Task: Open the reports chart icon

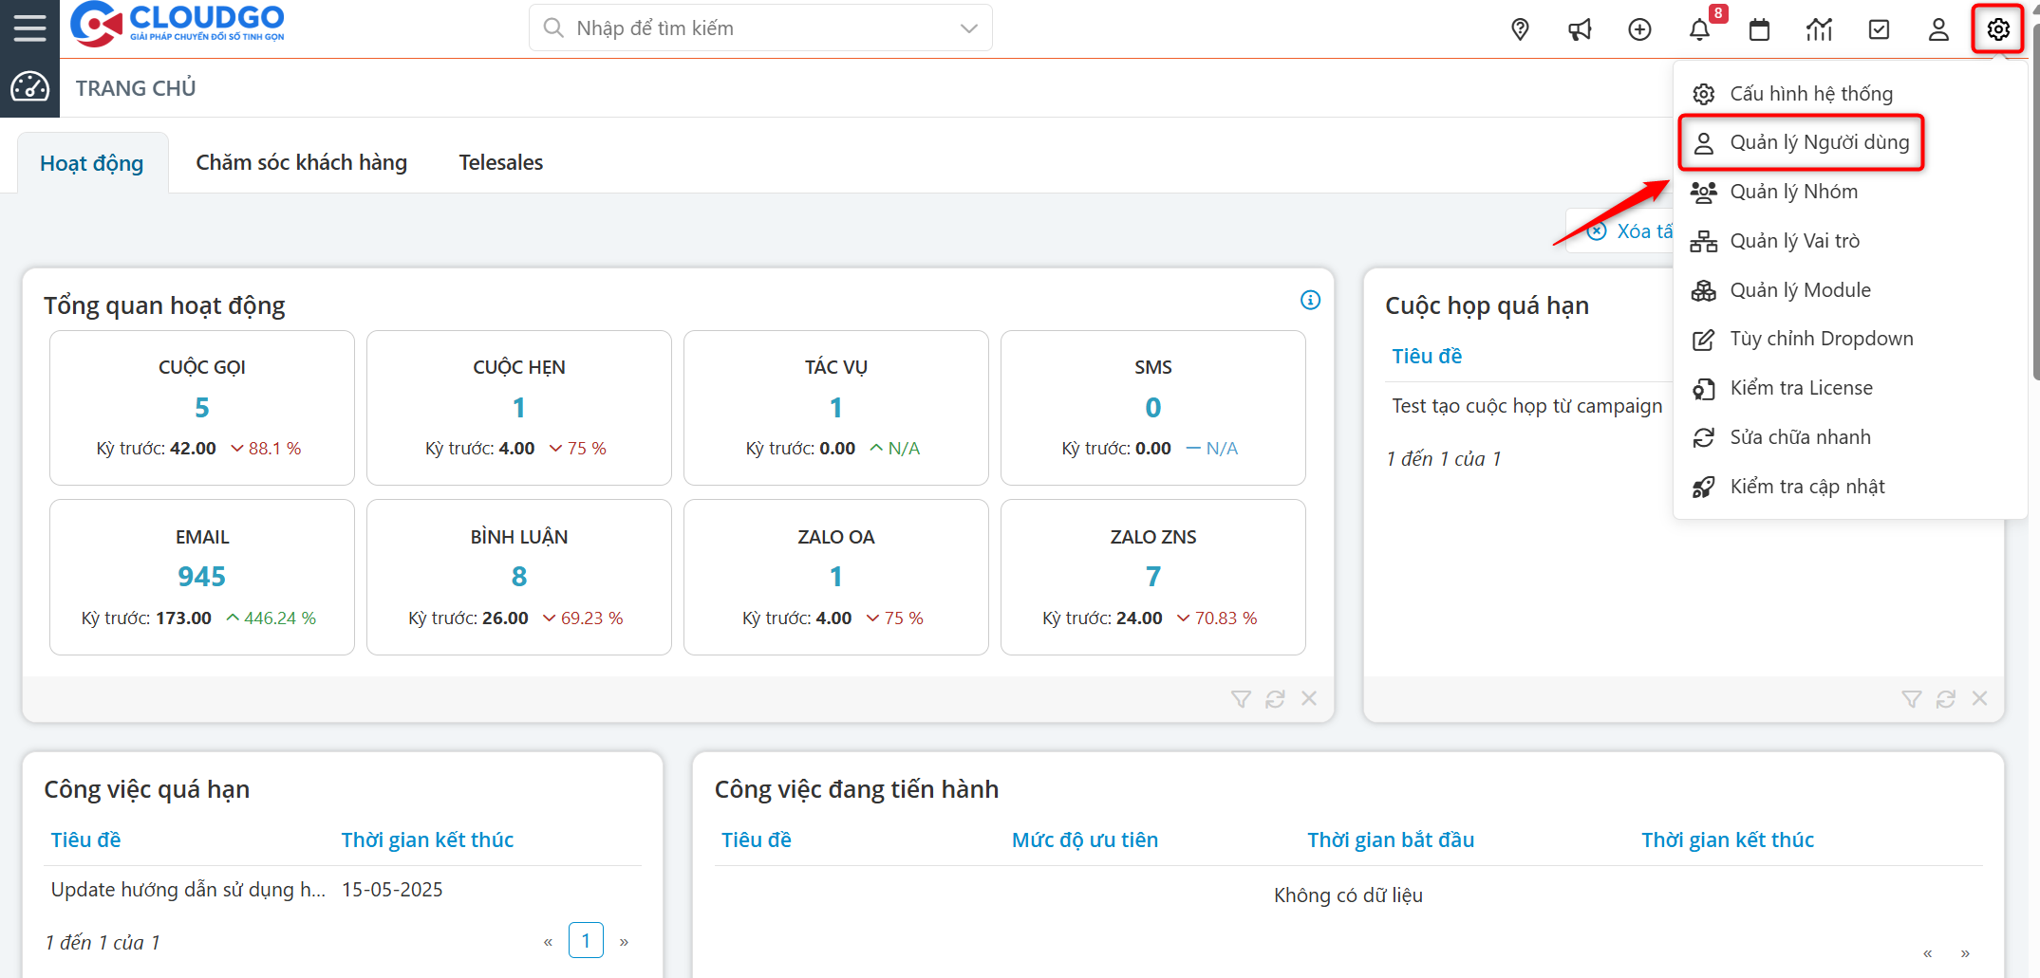Action: point(1819,29)
